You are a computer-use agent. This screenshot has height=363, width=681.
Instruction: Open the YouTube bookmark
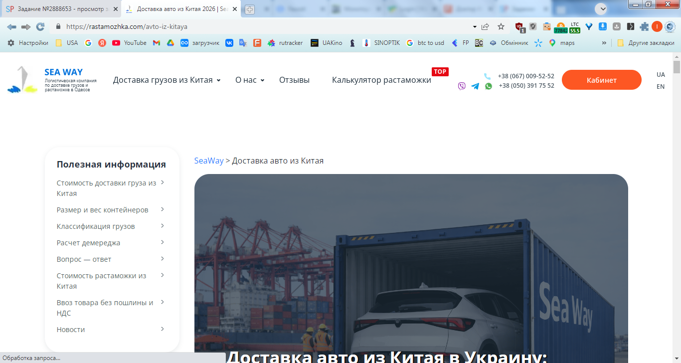[x=129, y=43]
